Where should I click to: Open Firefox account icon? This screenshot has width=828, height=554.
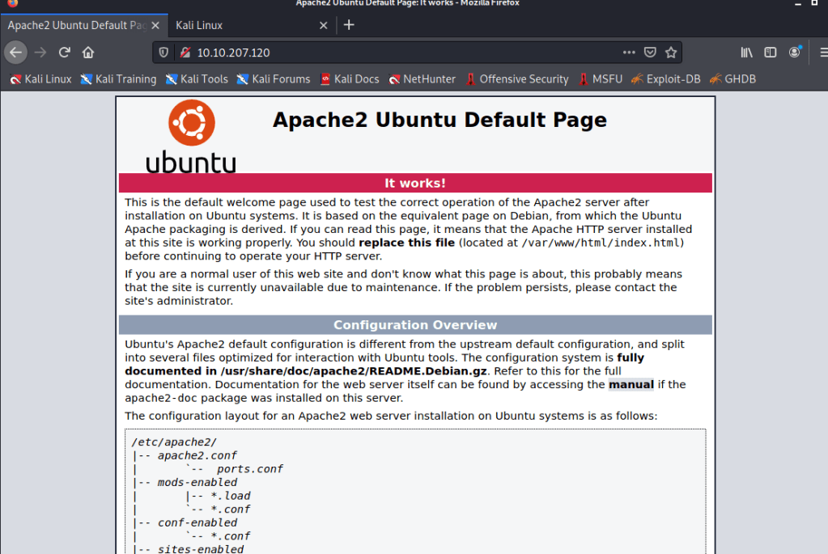[x=795, y=53]
